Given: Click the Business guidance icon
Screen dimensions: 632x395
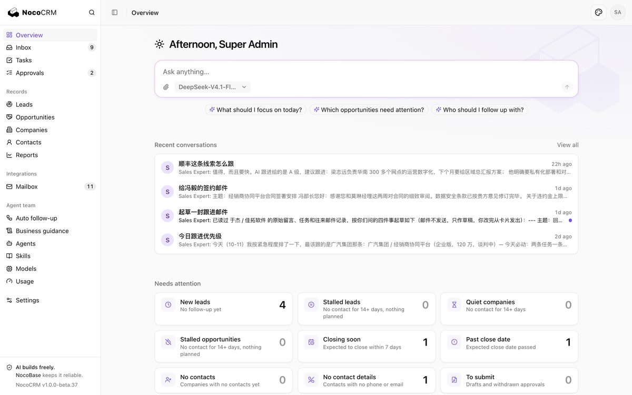Looking at the screenshot, I should click(9, 231).
